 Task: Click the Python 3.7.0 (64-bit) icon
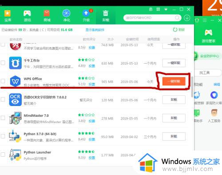[x=15, y=136]
